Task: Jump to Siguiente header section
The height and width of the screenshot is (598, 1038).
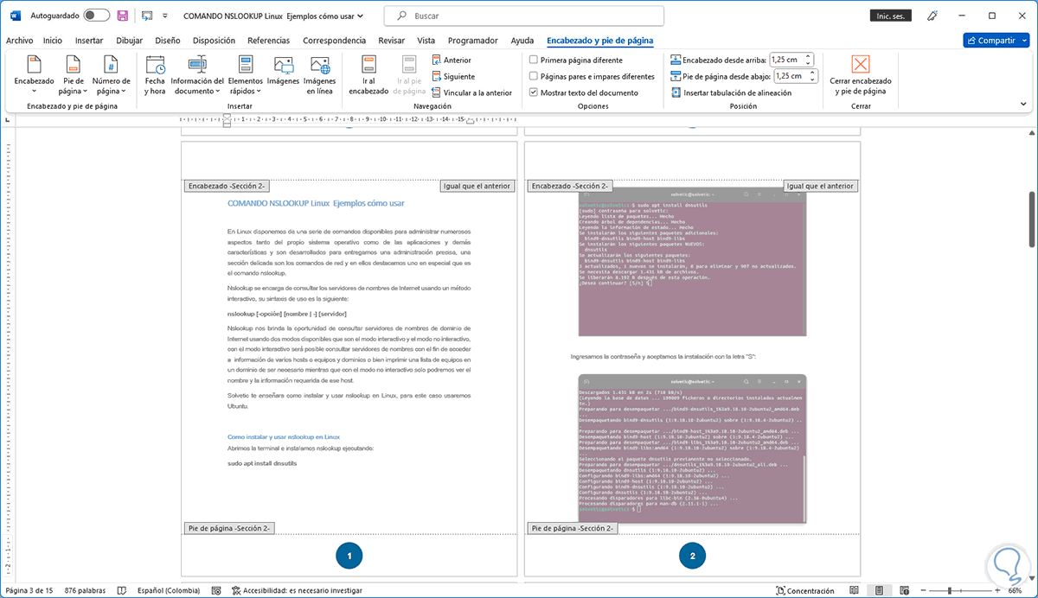Action: coord(452,76)
